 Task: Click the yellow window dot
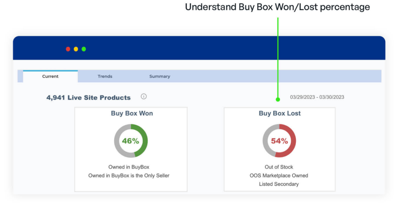[x=76, y=49]
